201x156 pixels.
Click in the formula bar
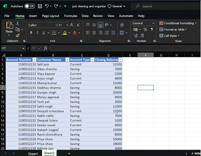click(x=125, y=48)
